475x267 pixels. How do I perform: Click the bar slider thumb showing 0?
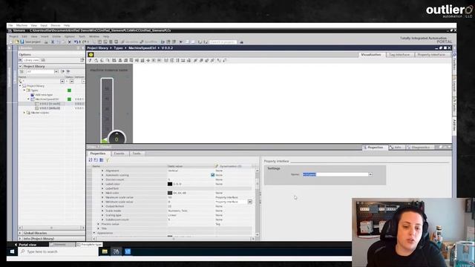pos(117,139)
